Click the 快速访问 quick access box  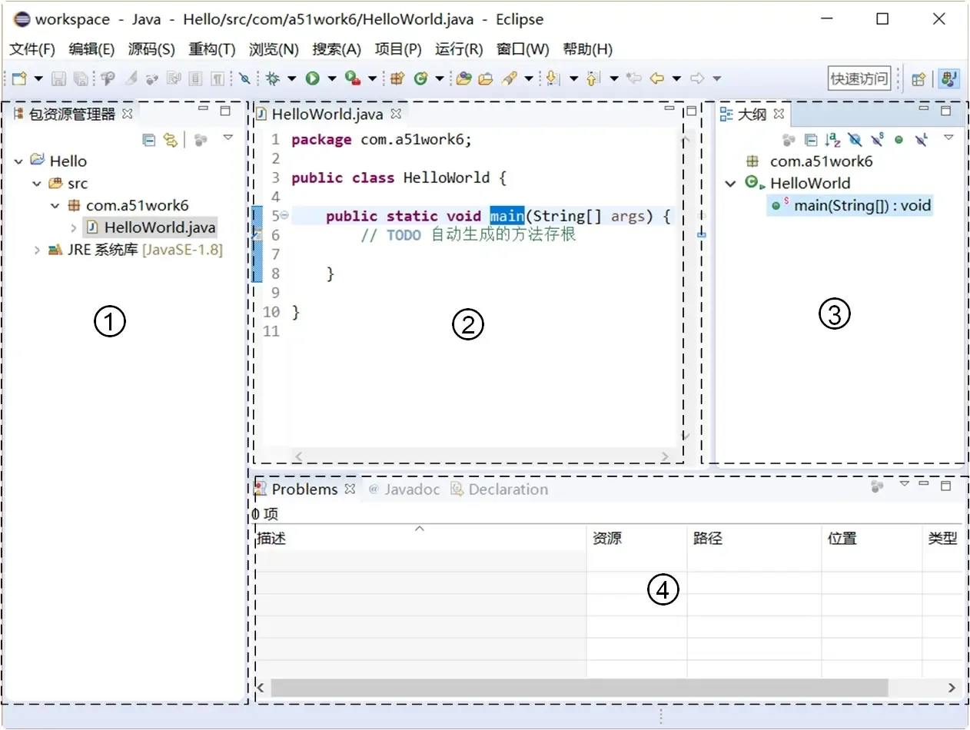pos(859,78)
